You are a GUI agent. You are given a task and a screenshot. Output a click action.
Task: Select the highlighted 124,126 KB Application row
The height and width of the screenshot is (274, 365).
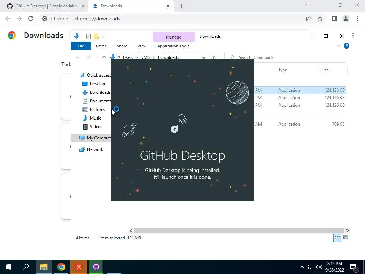click(300, 90)
